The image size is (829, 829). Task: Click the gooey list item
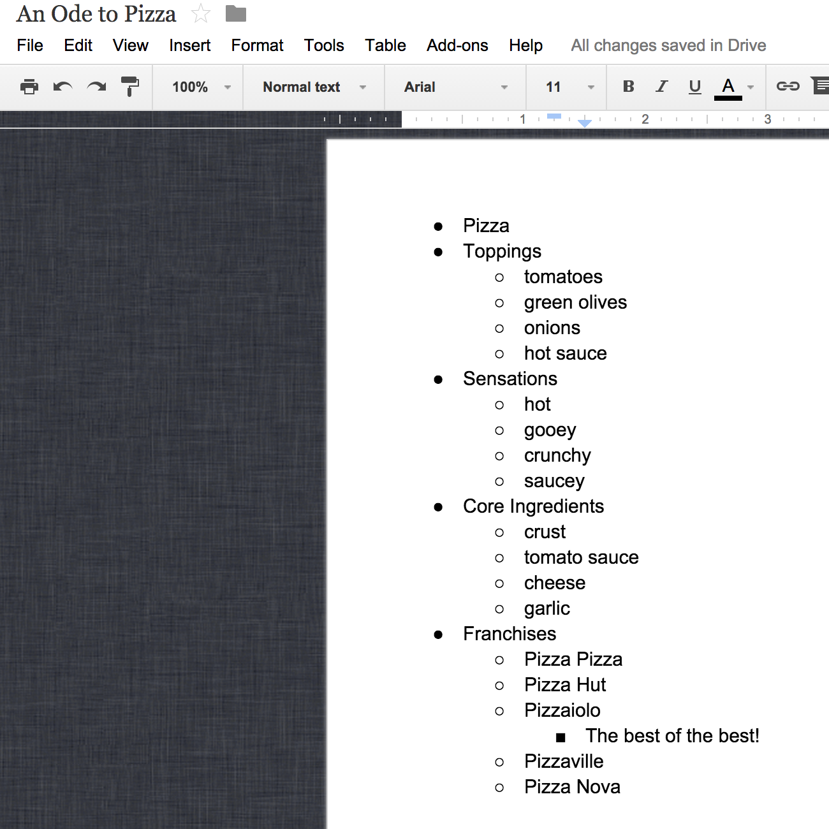[x=550, y=430]
